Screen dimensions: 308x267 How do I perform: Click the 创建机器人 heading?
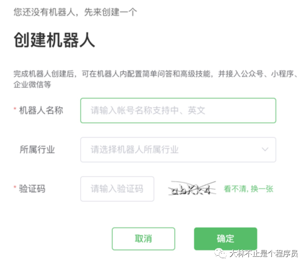pos(54,41)
